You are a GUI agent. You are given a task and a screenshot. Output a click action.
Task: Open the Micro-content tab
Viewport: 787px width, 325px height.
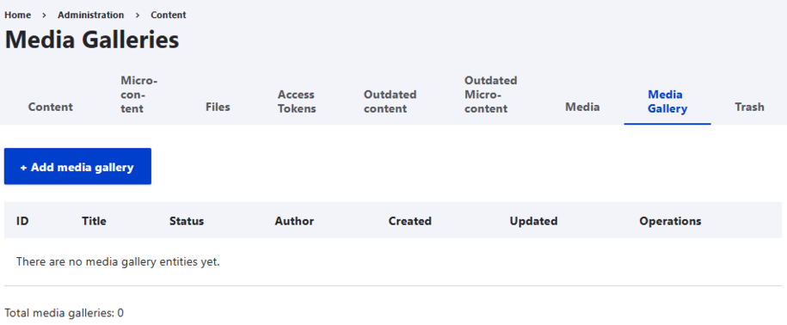point(139,95)
